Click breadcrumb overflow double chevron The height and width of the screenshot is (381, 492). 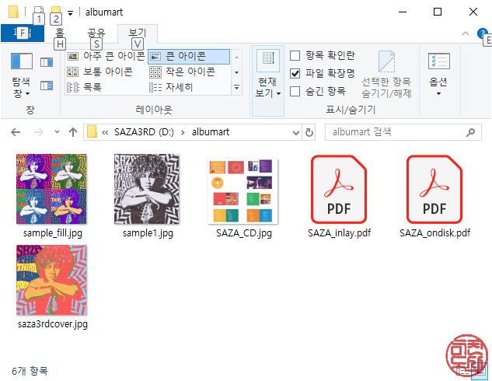click(105, 132)
